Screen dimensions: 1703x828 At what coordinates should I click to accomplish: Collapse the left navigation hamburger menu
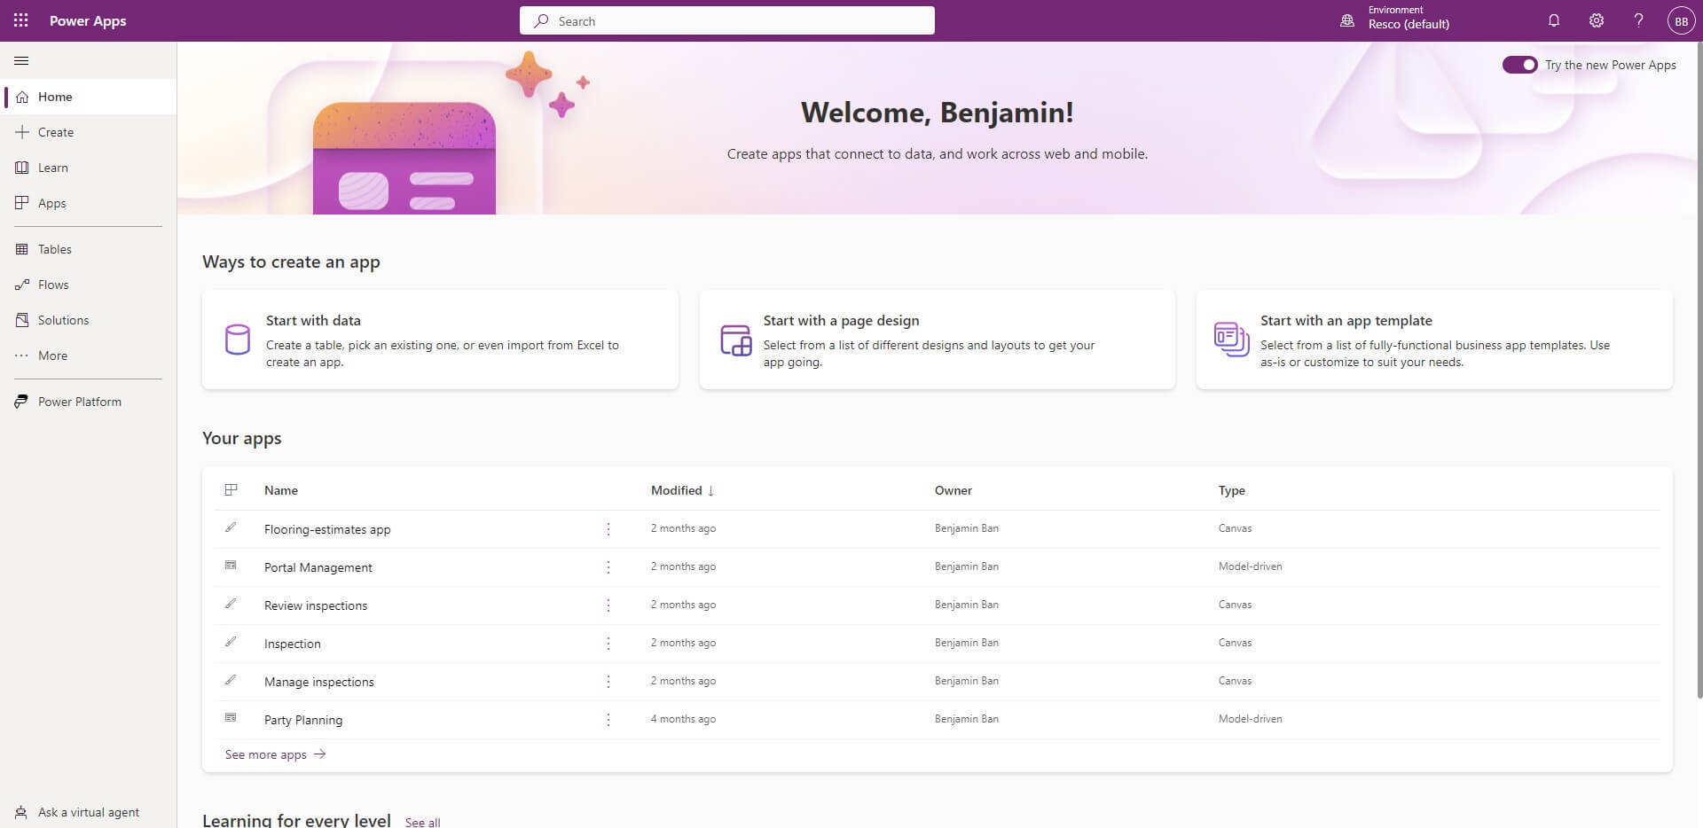tap(22, 60)
